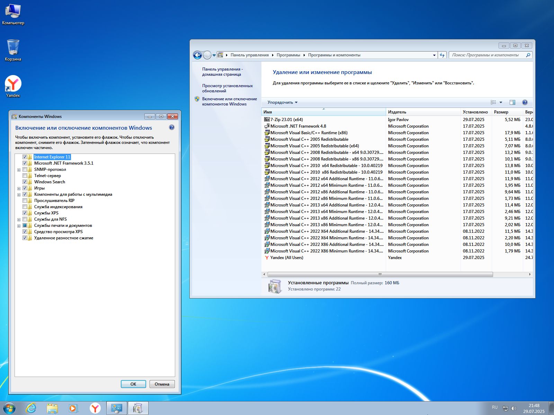The image size is (554, 415).
Task: Open Панель управления домашняя страница link
Action: coord(222,72)
